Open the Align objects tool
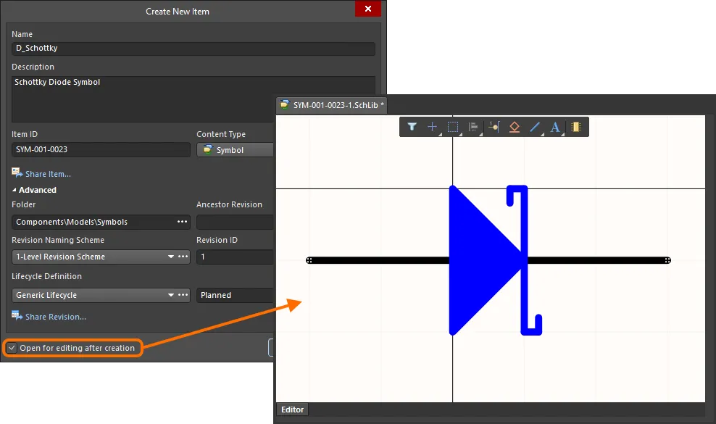Viewport: 716px width, 424px height. (x=473, y=127)
